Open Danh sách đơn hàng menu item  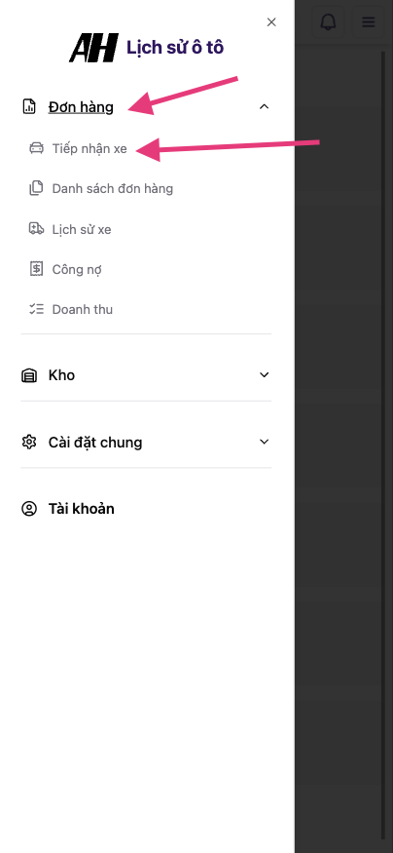113,189
